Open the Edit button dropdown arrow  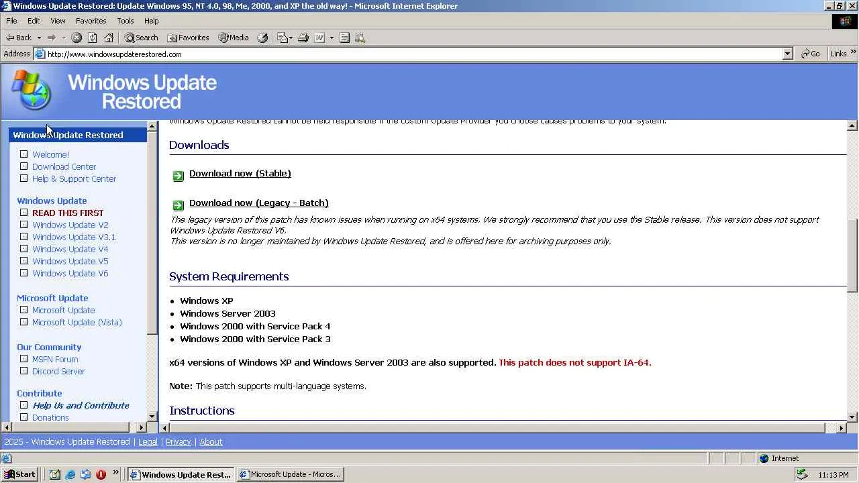331,38
